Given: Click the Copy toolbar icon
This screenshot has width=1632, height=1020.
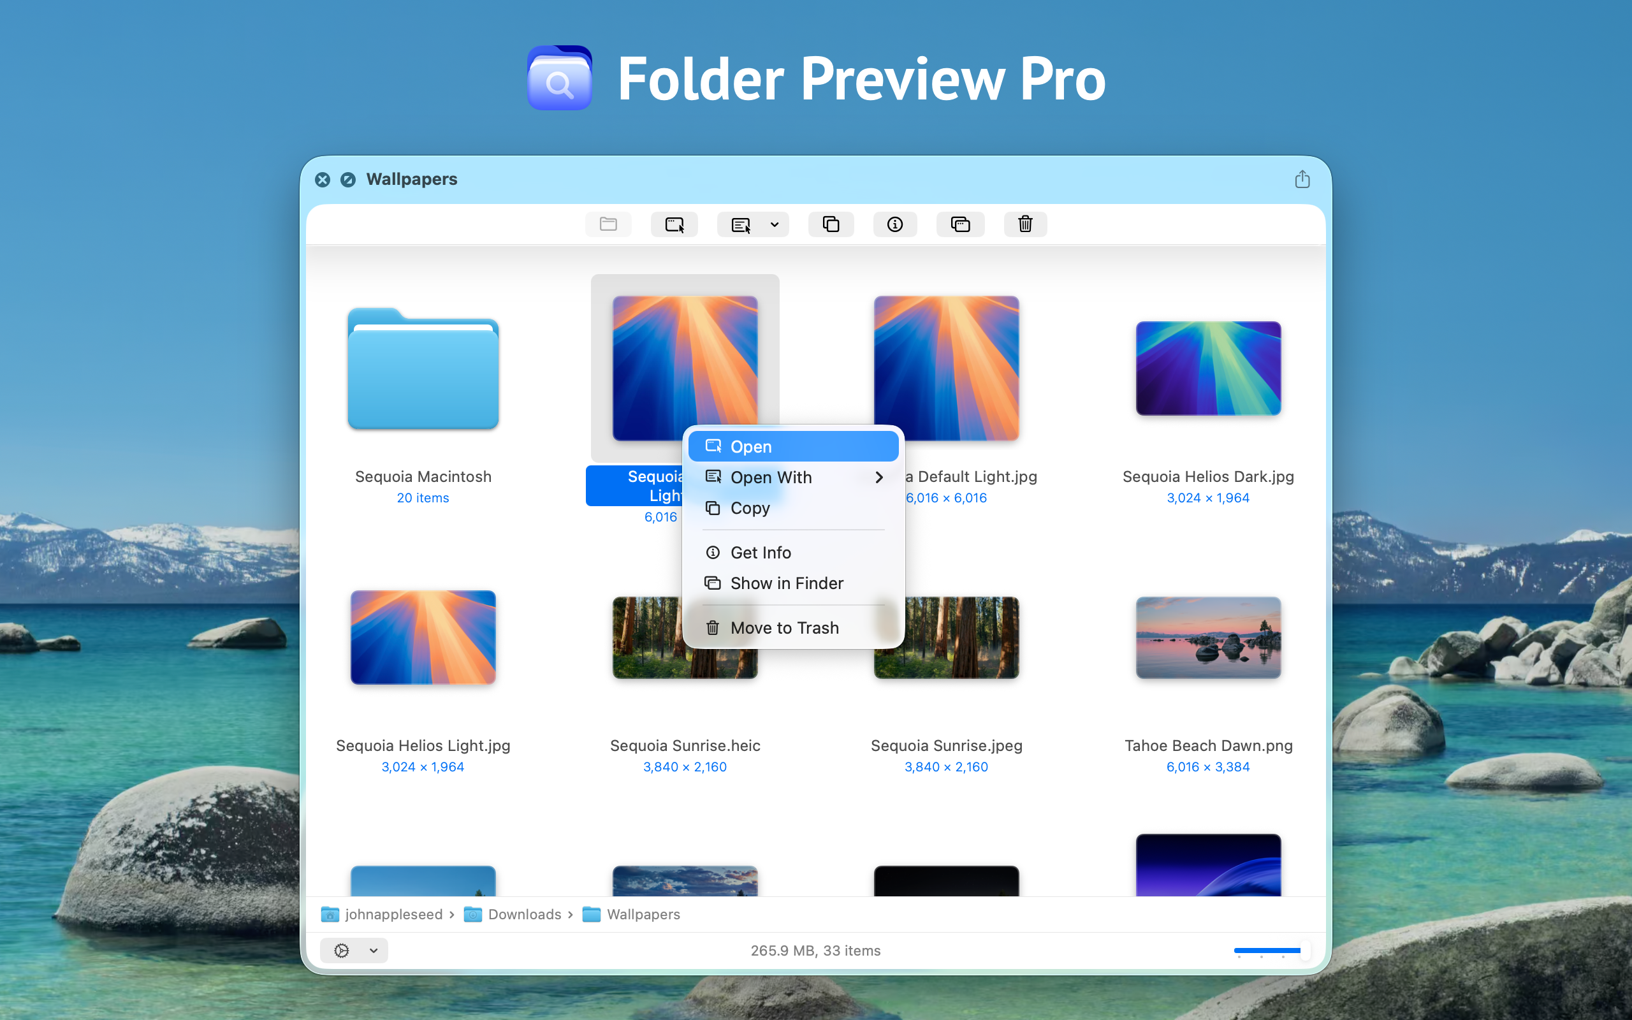Looking at the screenshot, I should (831, 224).
